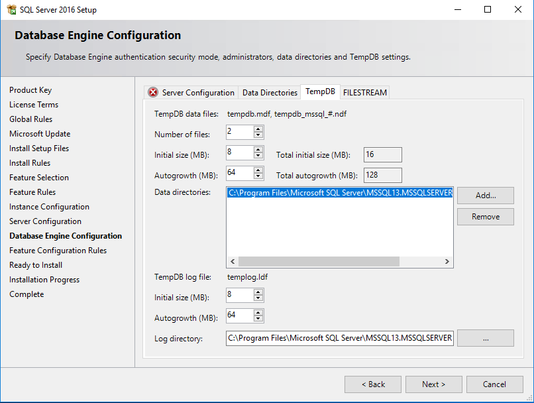Click the red error icon on Server Configuration tab

[x=153, y=92]
